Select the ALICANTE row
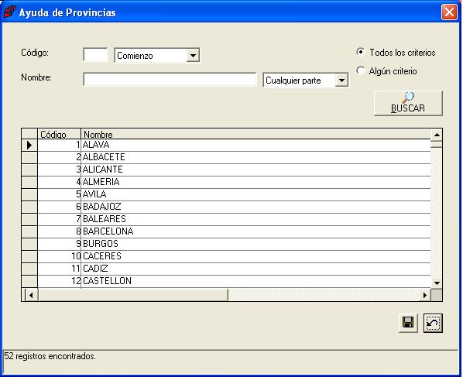463x377 pixels. [x=226, y=170]
